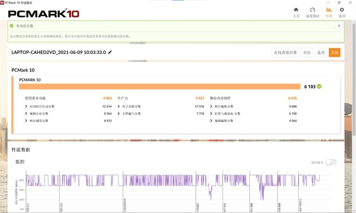Click the Performance data (性能数据) heading
The width and height of the screenshot is (356, 213).
[21, 150]
